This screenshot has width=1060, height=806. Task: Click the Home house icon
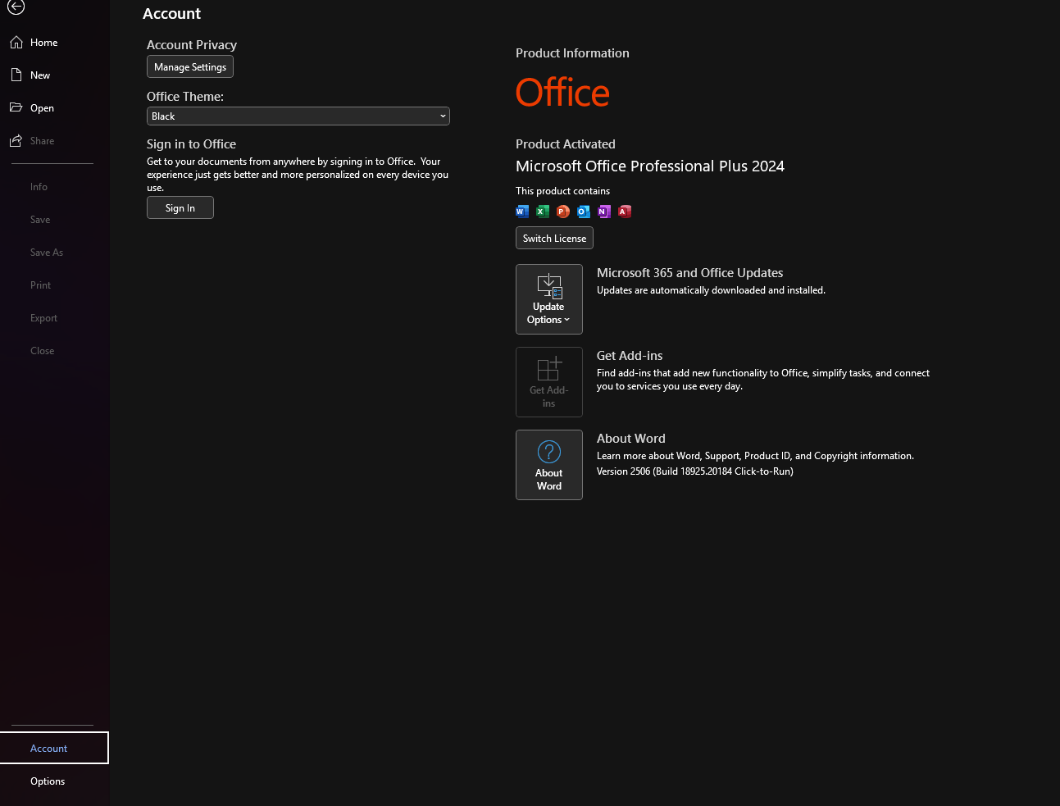[16, 42]
